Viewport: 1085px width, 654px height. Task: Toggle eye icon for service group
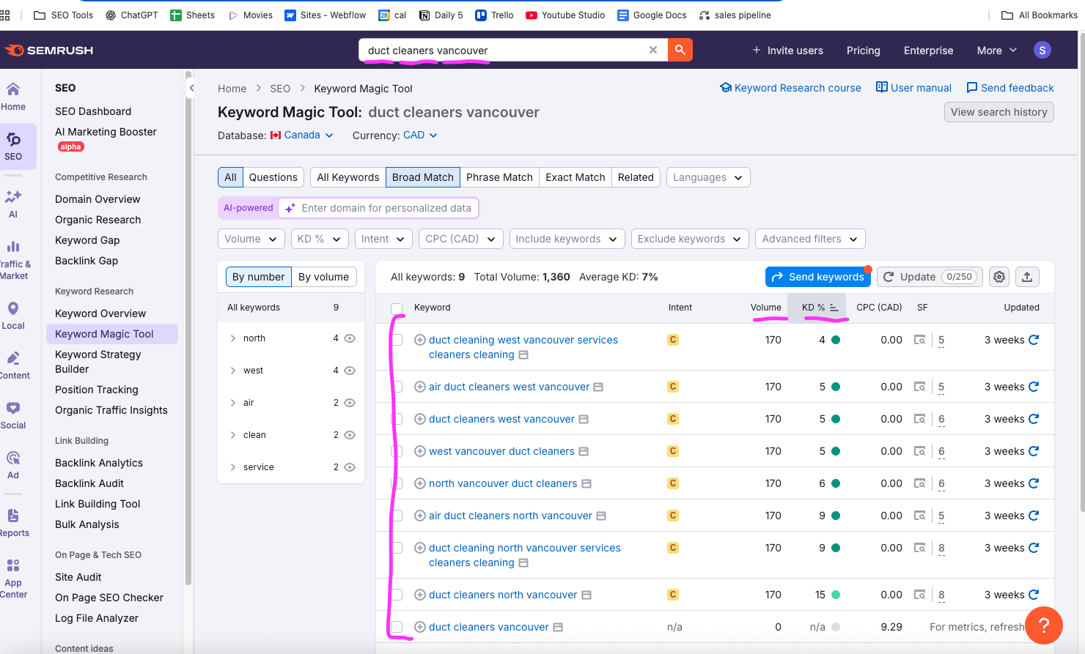point(350,467)
